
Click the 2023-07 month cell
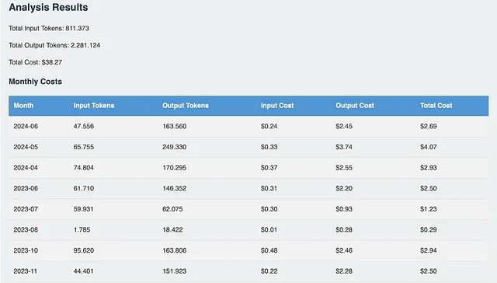26,209
